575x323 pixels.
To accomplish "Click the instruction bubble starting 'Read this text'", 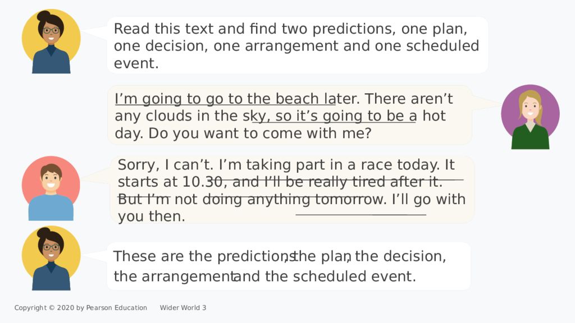I will 298,45.
